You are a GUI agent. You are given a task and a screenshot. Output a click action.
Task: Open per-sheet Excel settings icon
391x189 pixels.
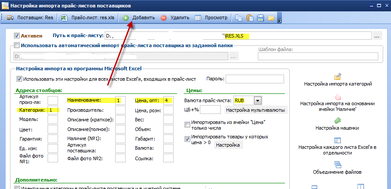click(x=337, y=141)
